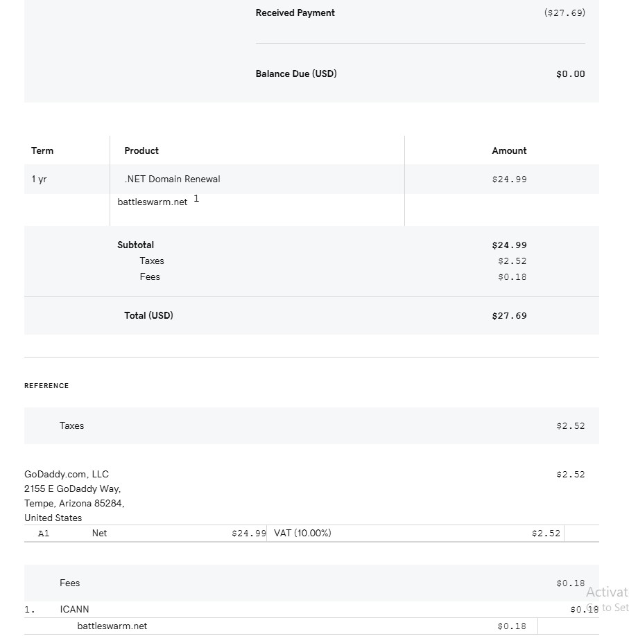Click the GoDaddy.com, LLC company name
Viewport: 629px width, 643px height.
[67, 475]
